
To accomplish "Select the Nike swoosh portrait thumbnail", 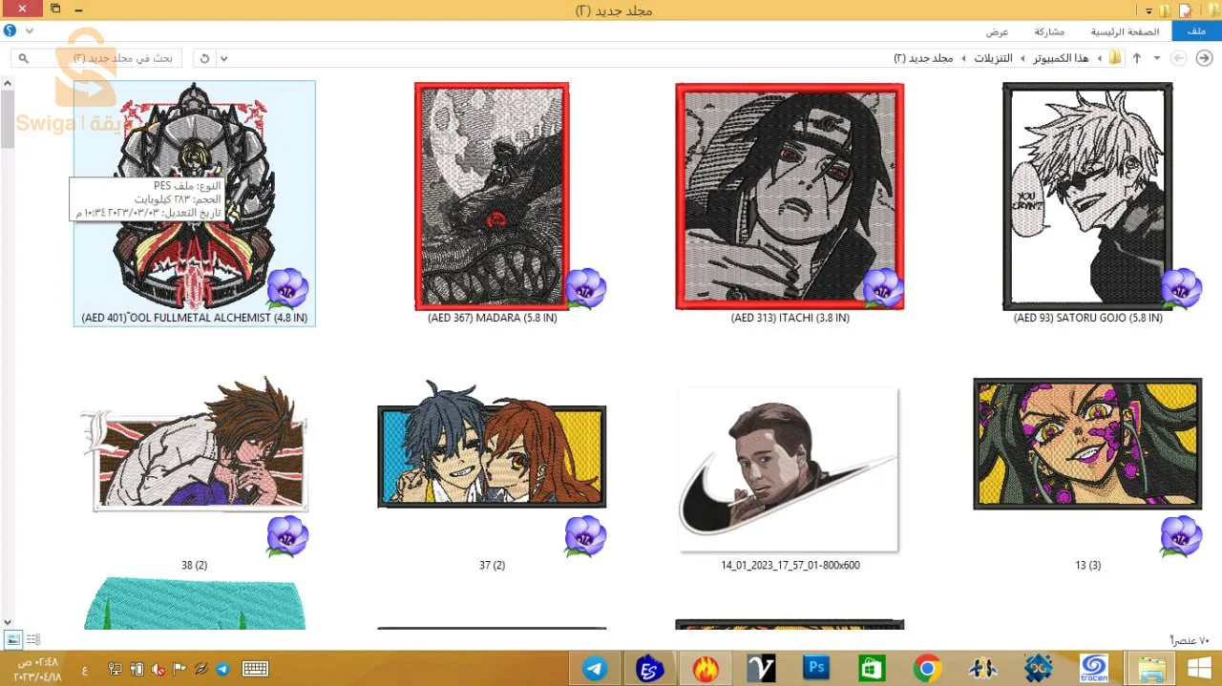I will tap(790, 468).
